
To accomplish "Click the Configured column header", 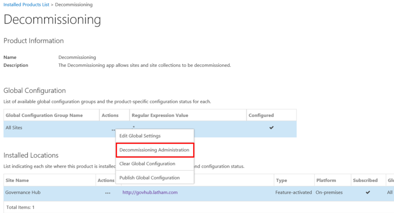I will click(262, 115).
